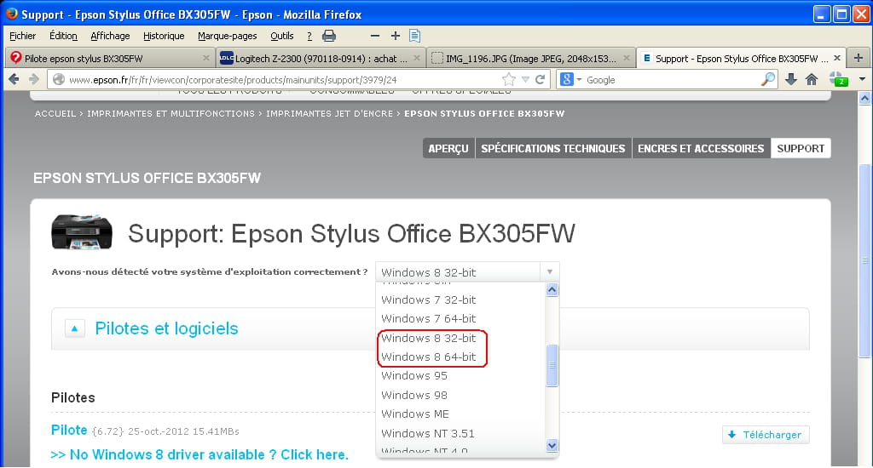Viewport: 873px width, 468px height.
Task: Click the operating system dropdown arrow
Action: click(x=550, y=271)
